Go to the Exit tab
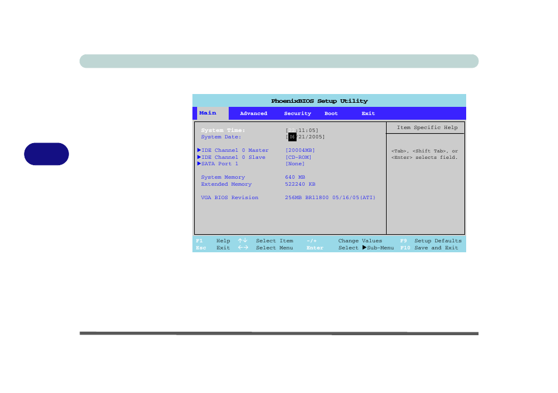 (368, 113)
